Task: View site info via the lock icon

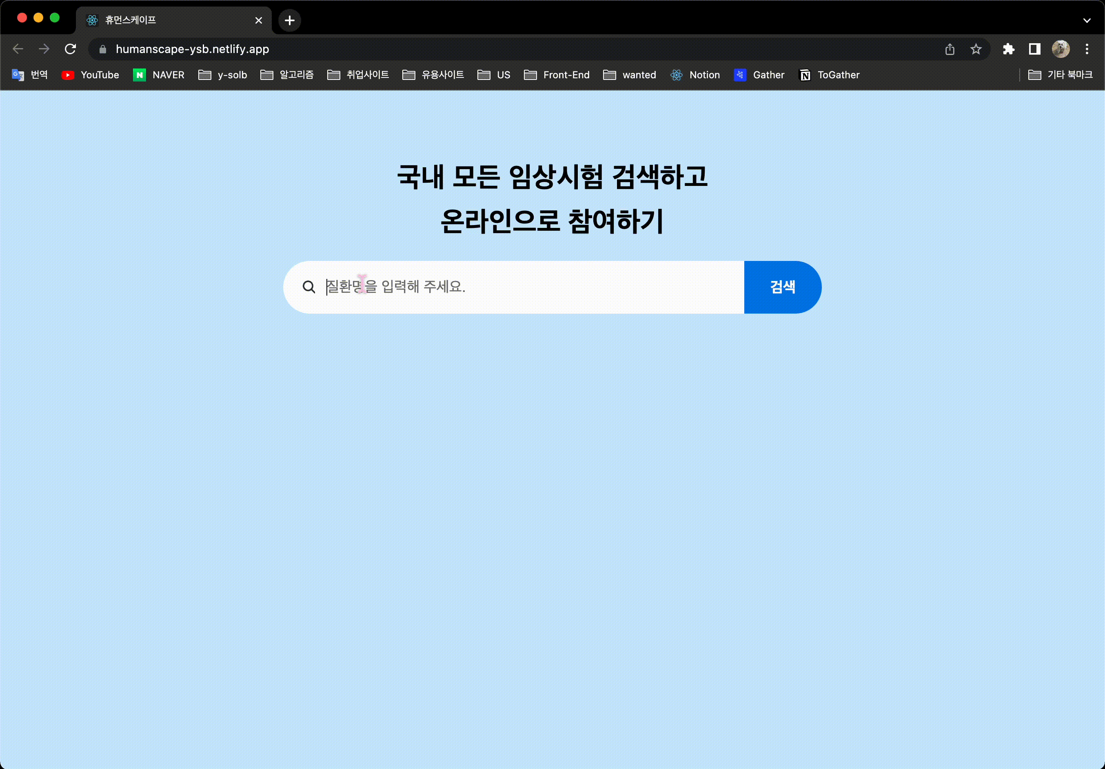Action: point(102,49)
